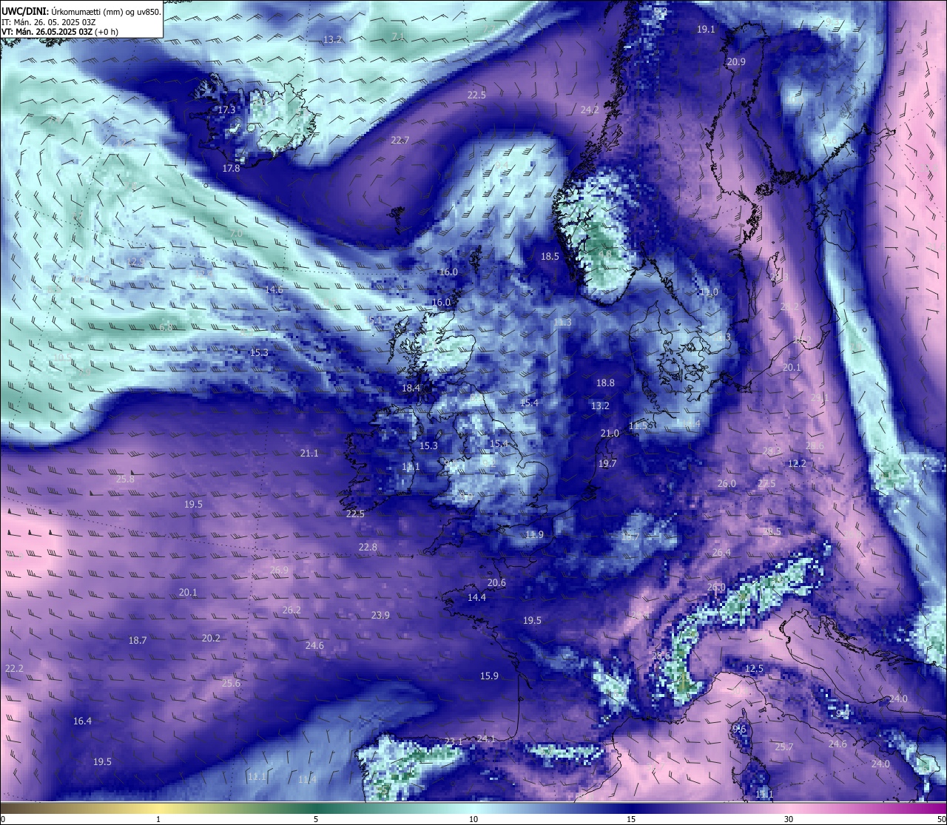Click the 23.1 value over northern Spain
The image size is (947, 825).
pos(454,742)
